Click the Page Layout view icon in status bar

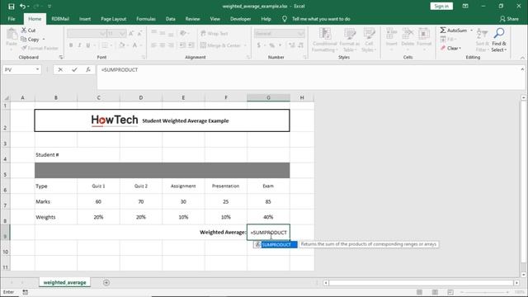coord(435,292)
